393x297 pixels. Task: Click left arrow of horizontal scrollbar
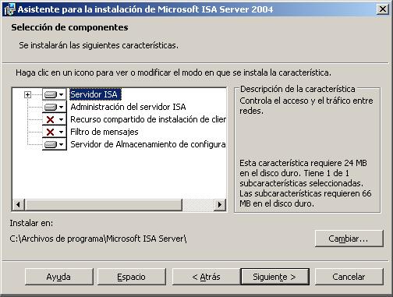18,205
